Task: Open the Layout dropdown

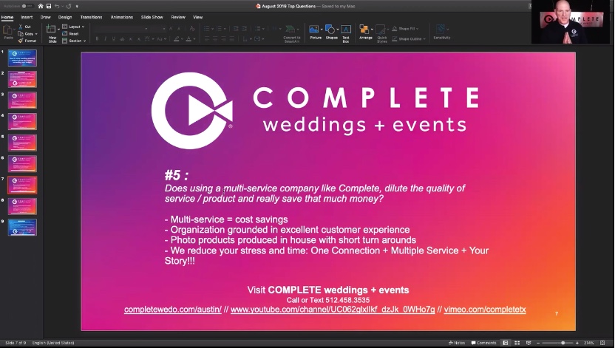Action: click(x=73, y=27)
